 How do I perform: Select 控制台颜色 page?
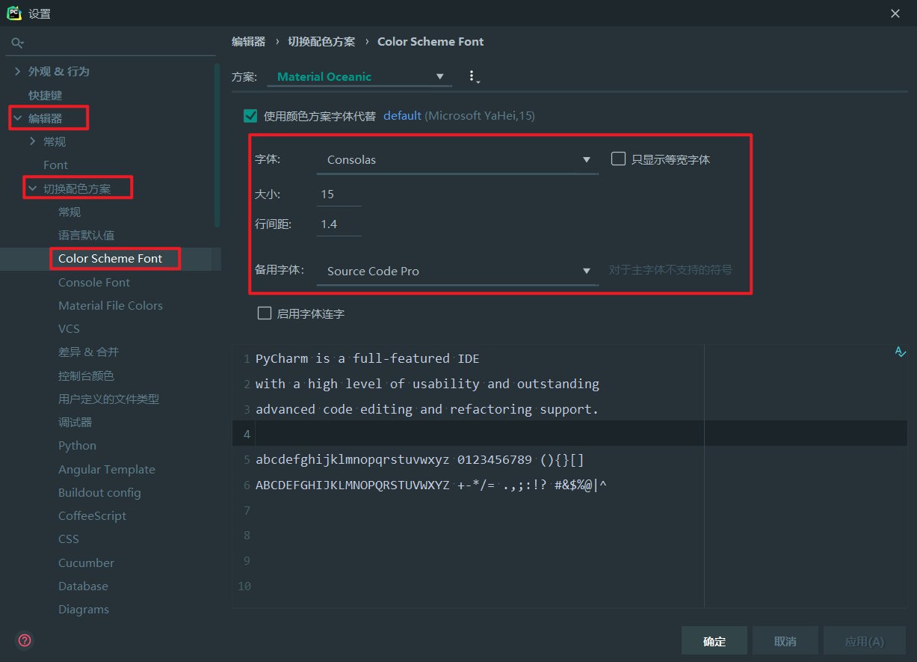[x=87, y=376]
